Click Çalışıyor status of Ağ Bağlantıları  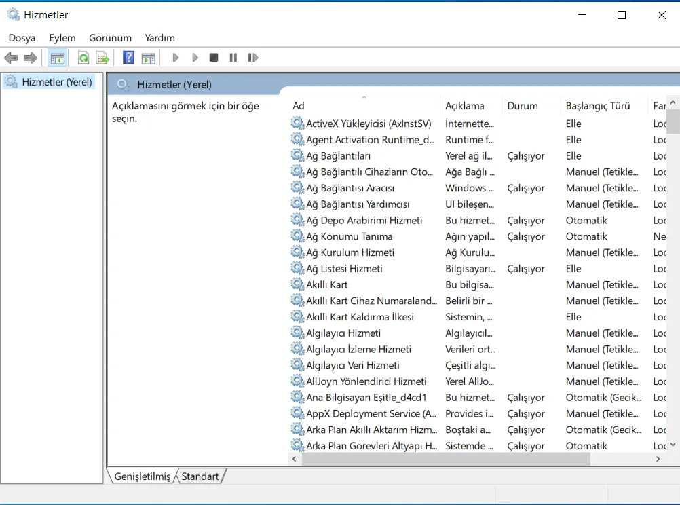pyautogui.click(x=526, y=155)
